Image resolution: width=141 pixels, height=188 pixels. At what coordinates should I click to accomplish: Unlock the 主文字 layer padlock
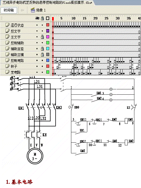[42, 37]
